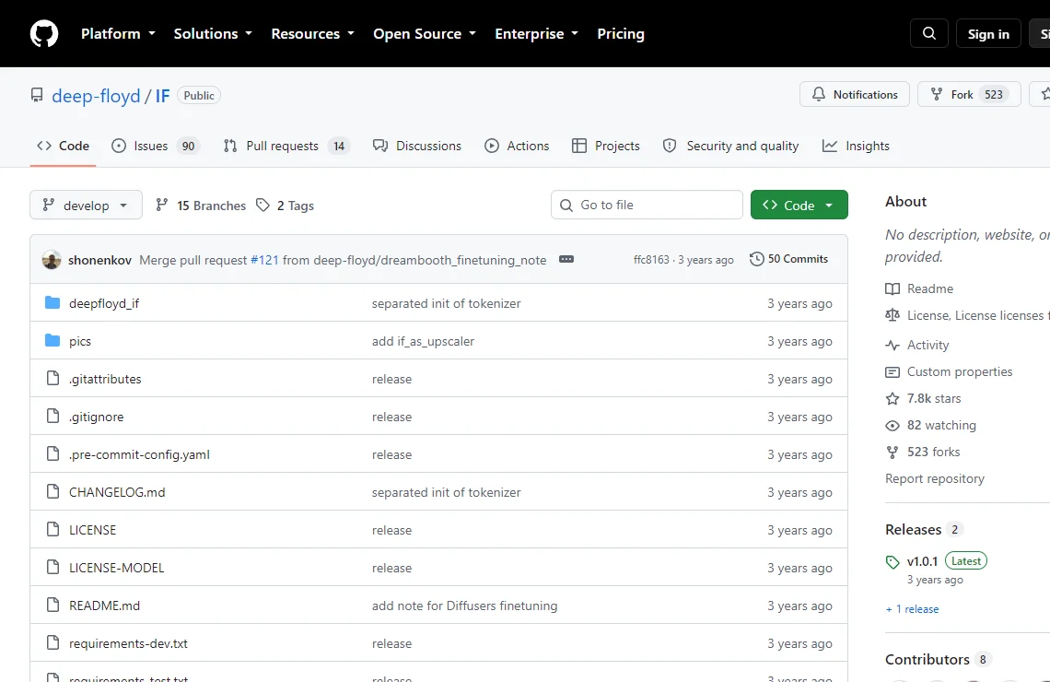Viewport: 1050px width, 682px height.
Task: Click the search magnifier icon in header
Action: (928, 33)
